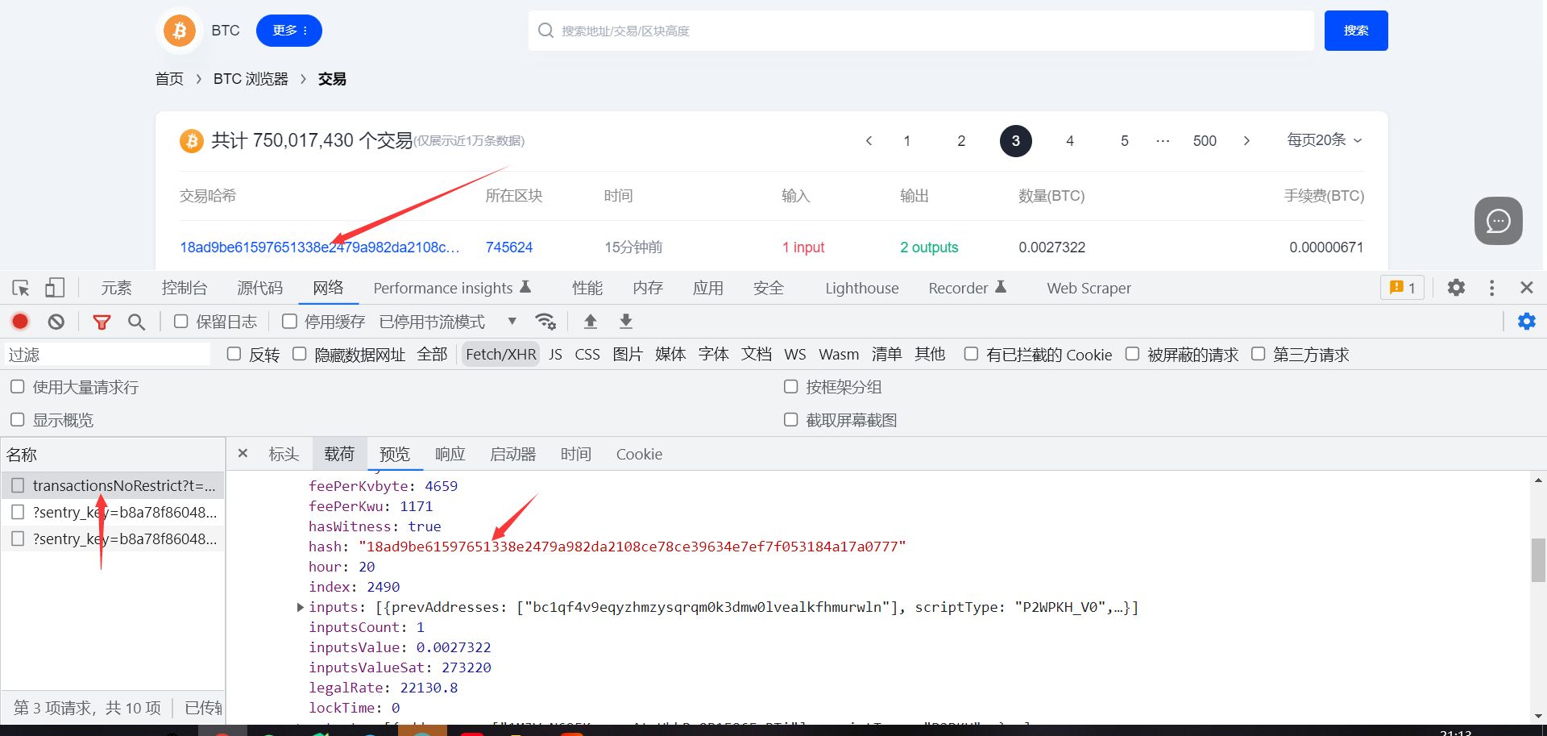1547x736 pixels.
Task: Expand the inputs array node
Action: (301, 607)
